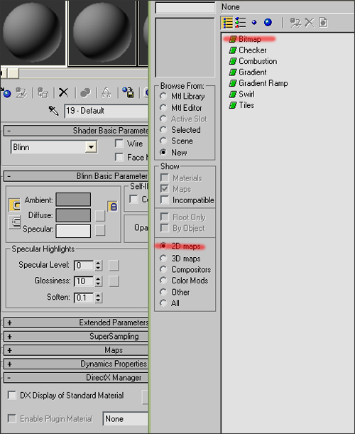355x434 pixels.
Task: Click the Reset Map/Material X icon
Action: (64, 92)
